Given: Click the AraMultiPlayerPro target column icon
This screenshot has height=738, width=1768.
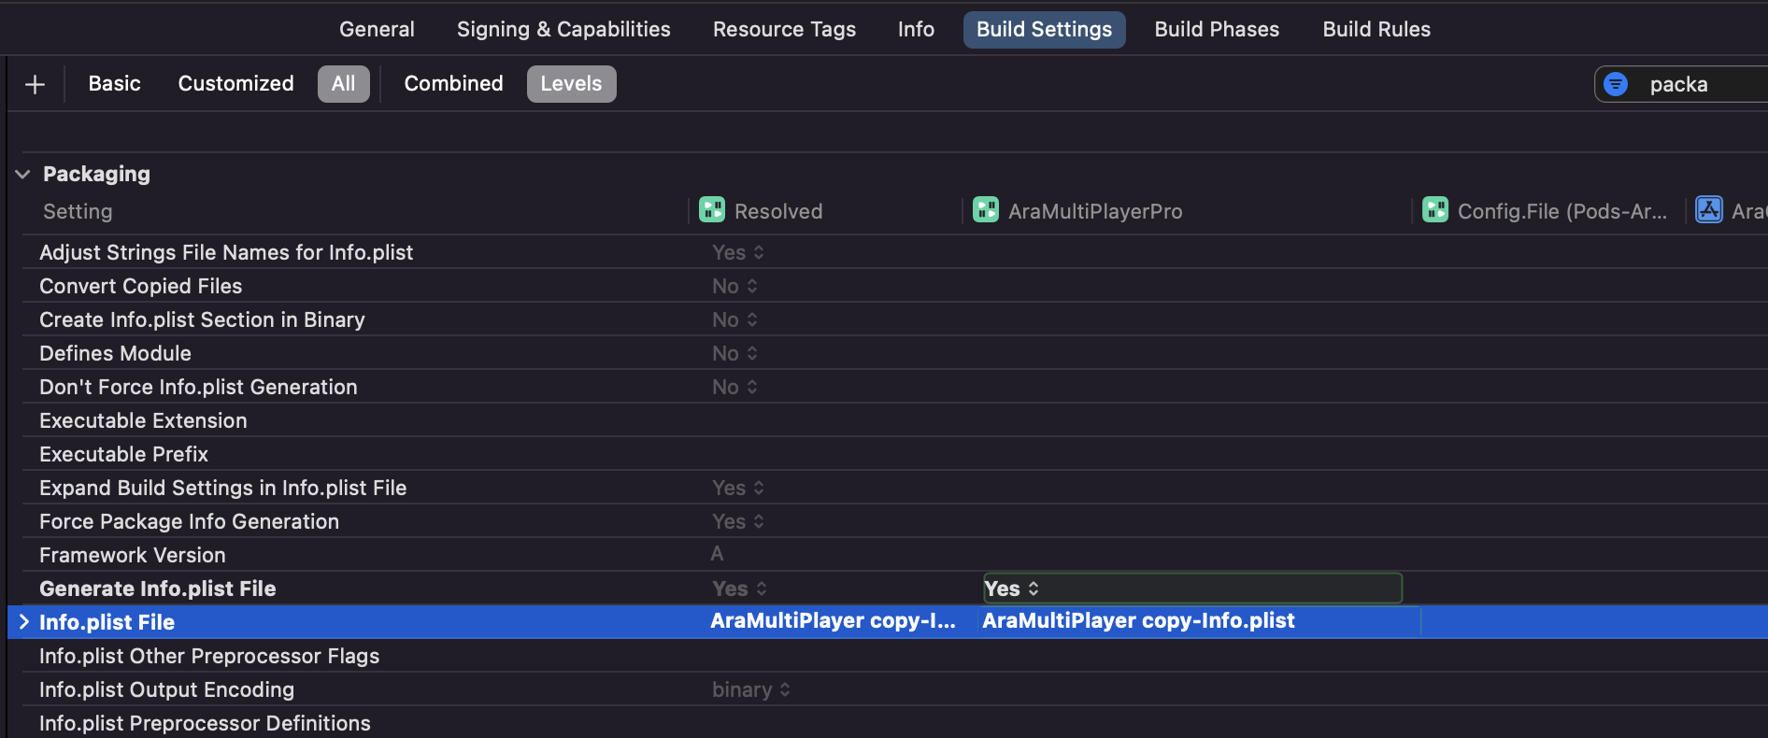Looking at the screenshot, I should click(986, 210).
